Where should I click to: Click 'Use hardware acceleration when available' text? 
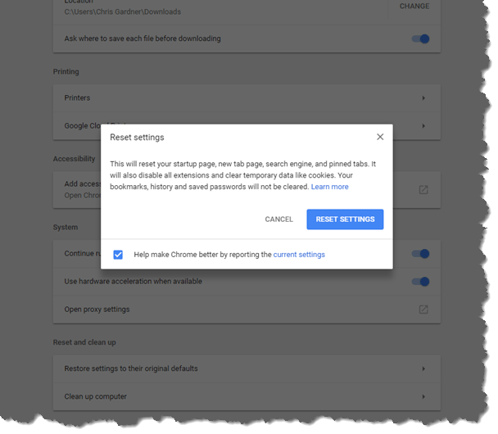pos(133,282)
